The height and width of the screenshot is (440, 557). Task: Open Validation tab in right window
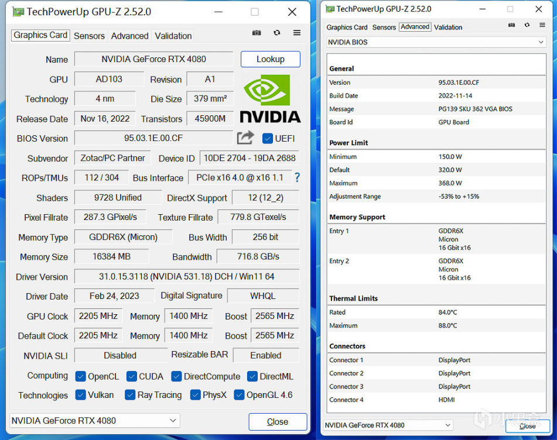tap(448, 27)
